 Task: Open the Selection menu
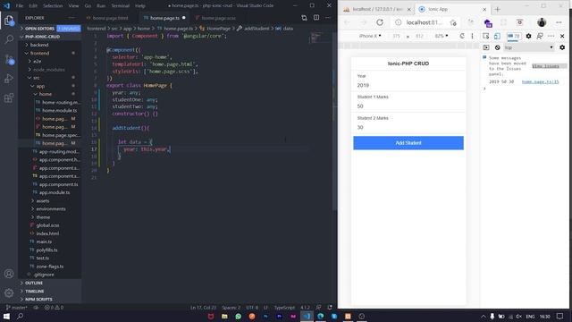(53, 6)
